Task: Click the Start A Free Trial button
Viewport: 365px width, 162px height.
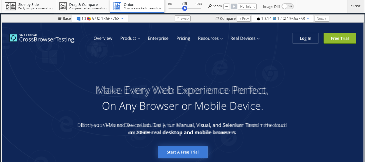Action: click(183, 152)
